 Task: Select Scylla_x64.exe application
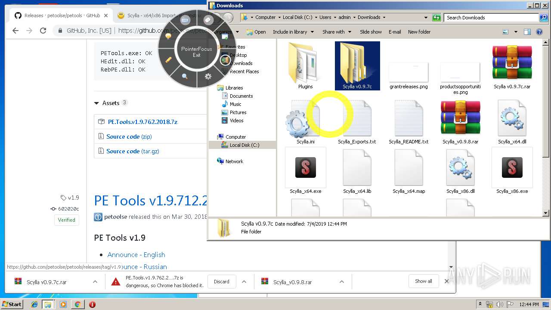(x=306, y=171)
